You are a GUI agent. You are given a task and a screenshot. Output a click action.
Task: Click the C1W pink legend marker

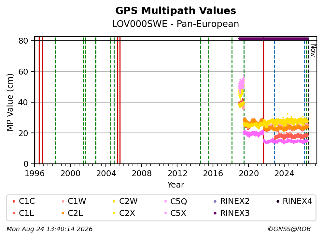[63, 201]
